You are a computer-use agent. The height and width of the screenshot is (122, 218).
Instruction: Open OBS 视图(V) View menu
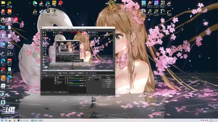(x=52, y=30)
